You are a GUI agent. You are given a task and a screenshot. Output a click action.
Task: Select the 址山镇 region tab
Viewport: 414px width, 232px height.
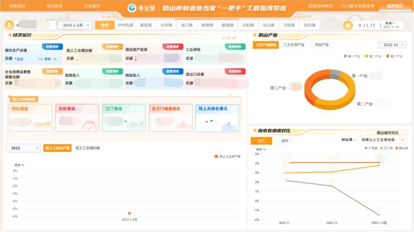pyautogui.click(x=269, y=25)
